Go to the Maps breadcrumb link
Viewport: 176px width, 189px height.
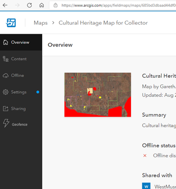(41, 23)
